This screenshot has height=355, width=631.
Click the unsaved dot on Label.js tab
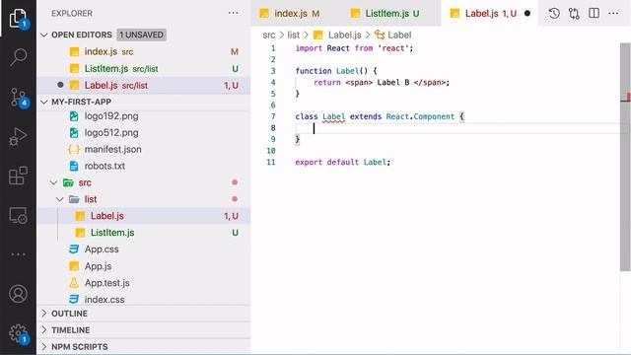tap(527, 13)
